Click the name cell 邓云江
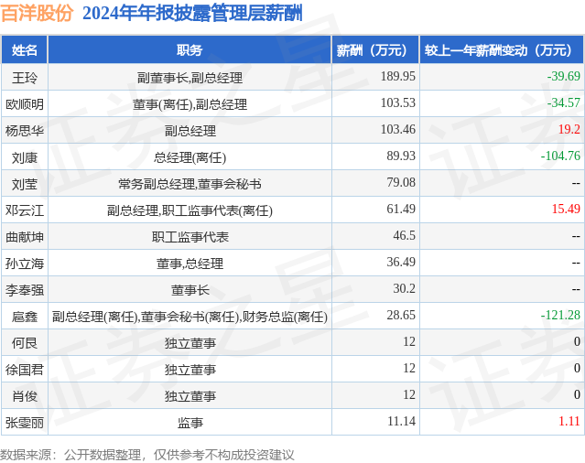585x463 pixels. [x=24, y=210]
